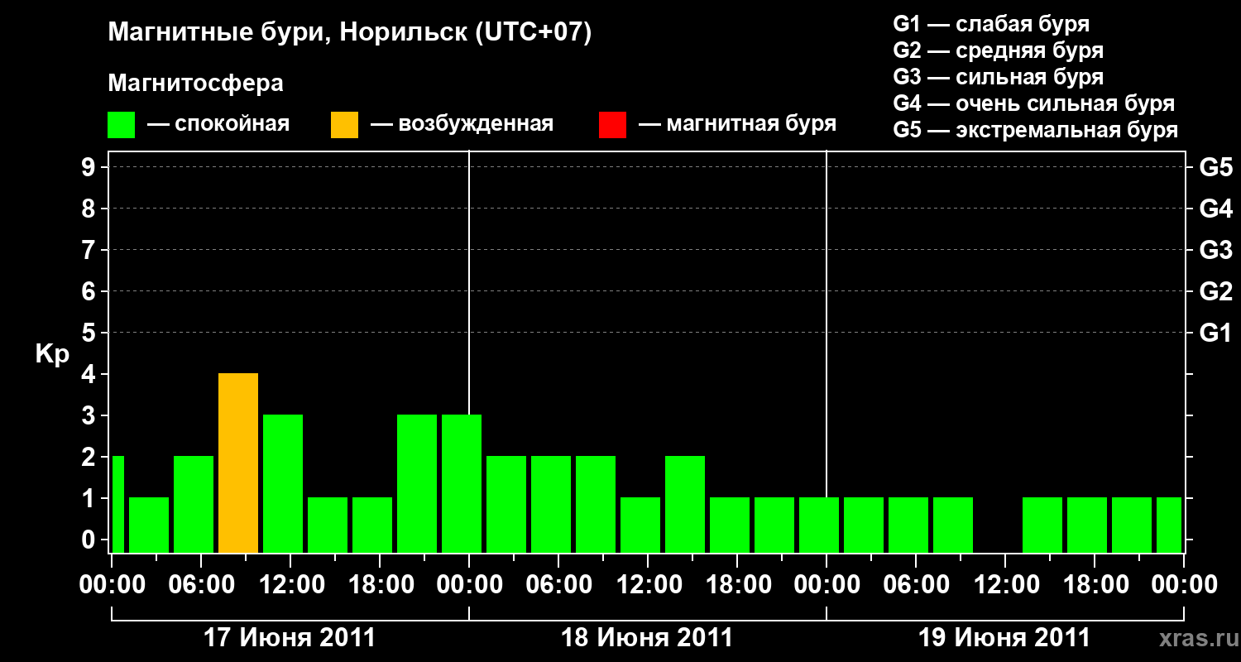Click the orange 'возбужденная' legend square
The width and height of the screenshot is (1241, 662).
click(344, 125)
